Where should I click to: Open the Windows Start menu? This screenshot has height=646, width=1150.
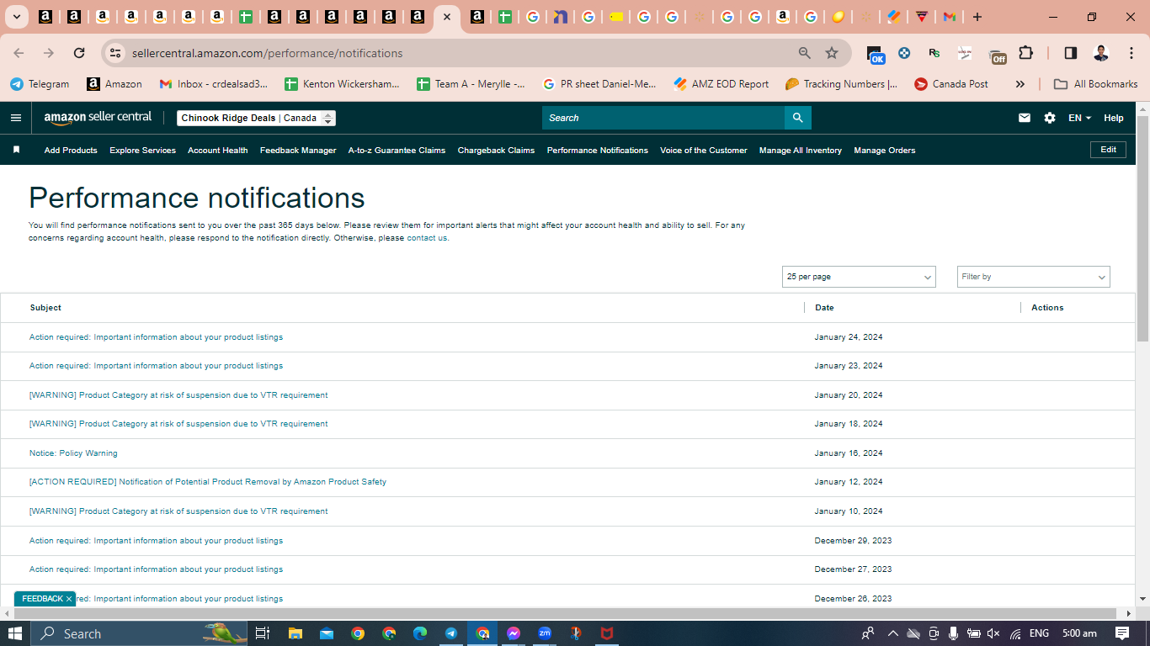click(x=15, y=633)
